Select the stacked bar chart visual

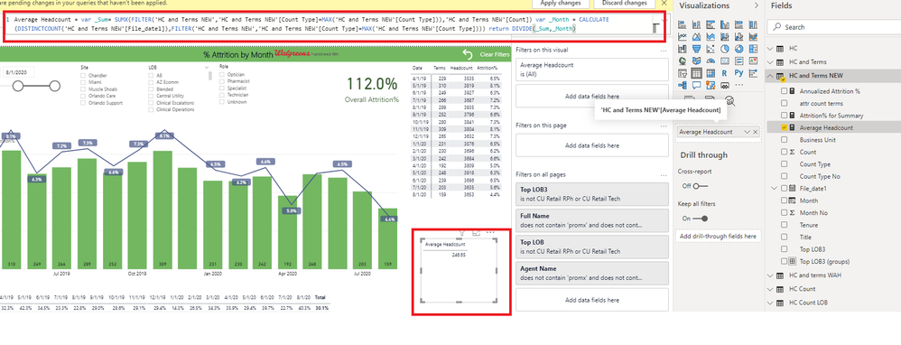tap(683, 24)
